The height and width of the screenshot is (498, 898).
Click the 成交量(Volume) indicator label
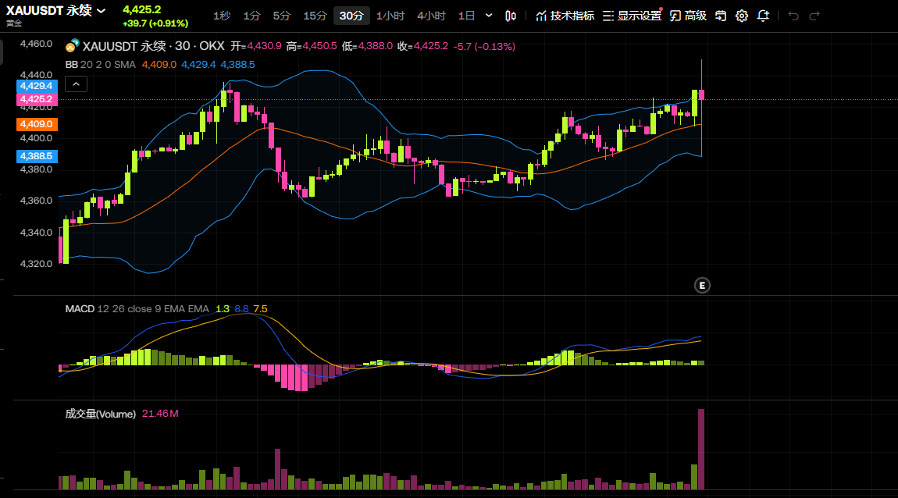pyautogui.click(x=100, y=414)
